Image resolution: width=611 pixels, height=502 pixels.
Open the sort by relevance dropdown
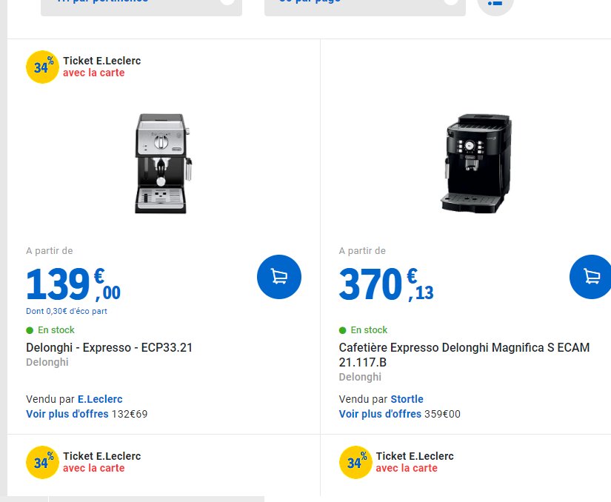coord(141,4)
